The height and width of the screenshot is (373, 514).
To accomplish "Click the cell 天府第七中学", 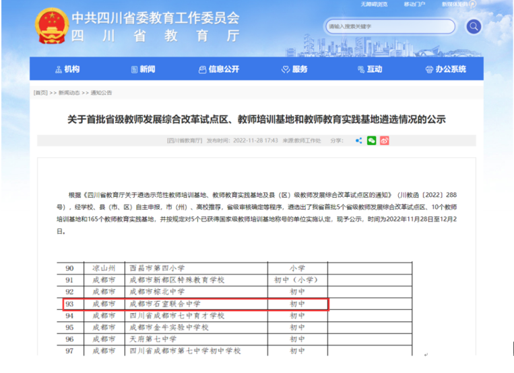I will (153, 339).
